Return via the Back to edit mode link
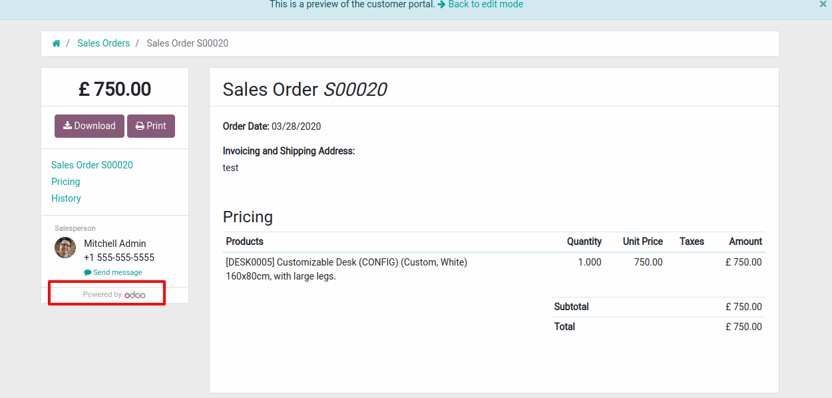The height and width of the screenshot is (398, 832). (486, 5)
